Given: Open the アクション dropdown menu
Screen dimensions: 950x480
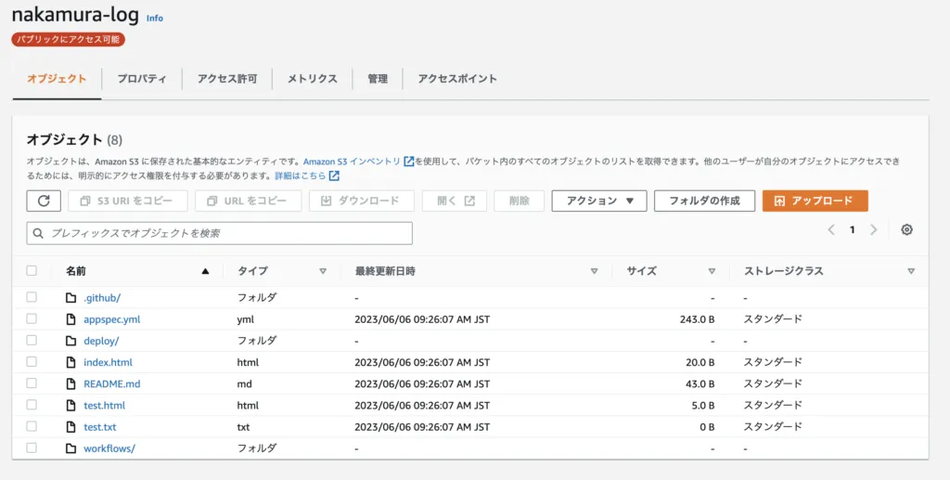Looking at the screenshot, I should [599, 201].
